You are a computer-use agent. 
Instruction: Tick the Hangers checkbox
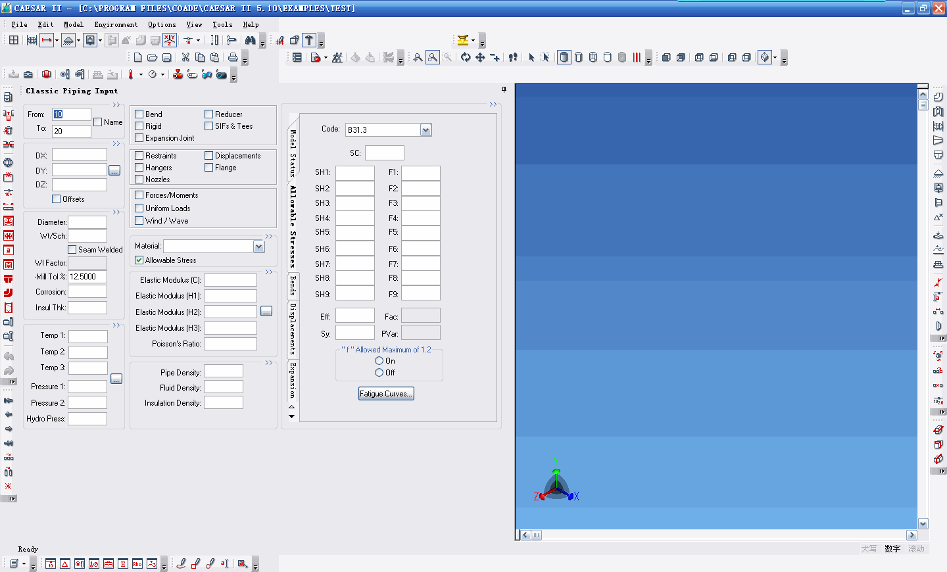[x=139, y=168]
